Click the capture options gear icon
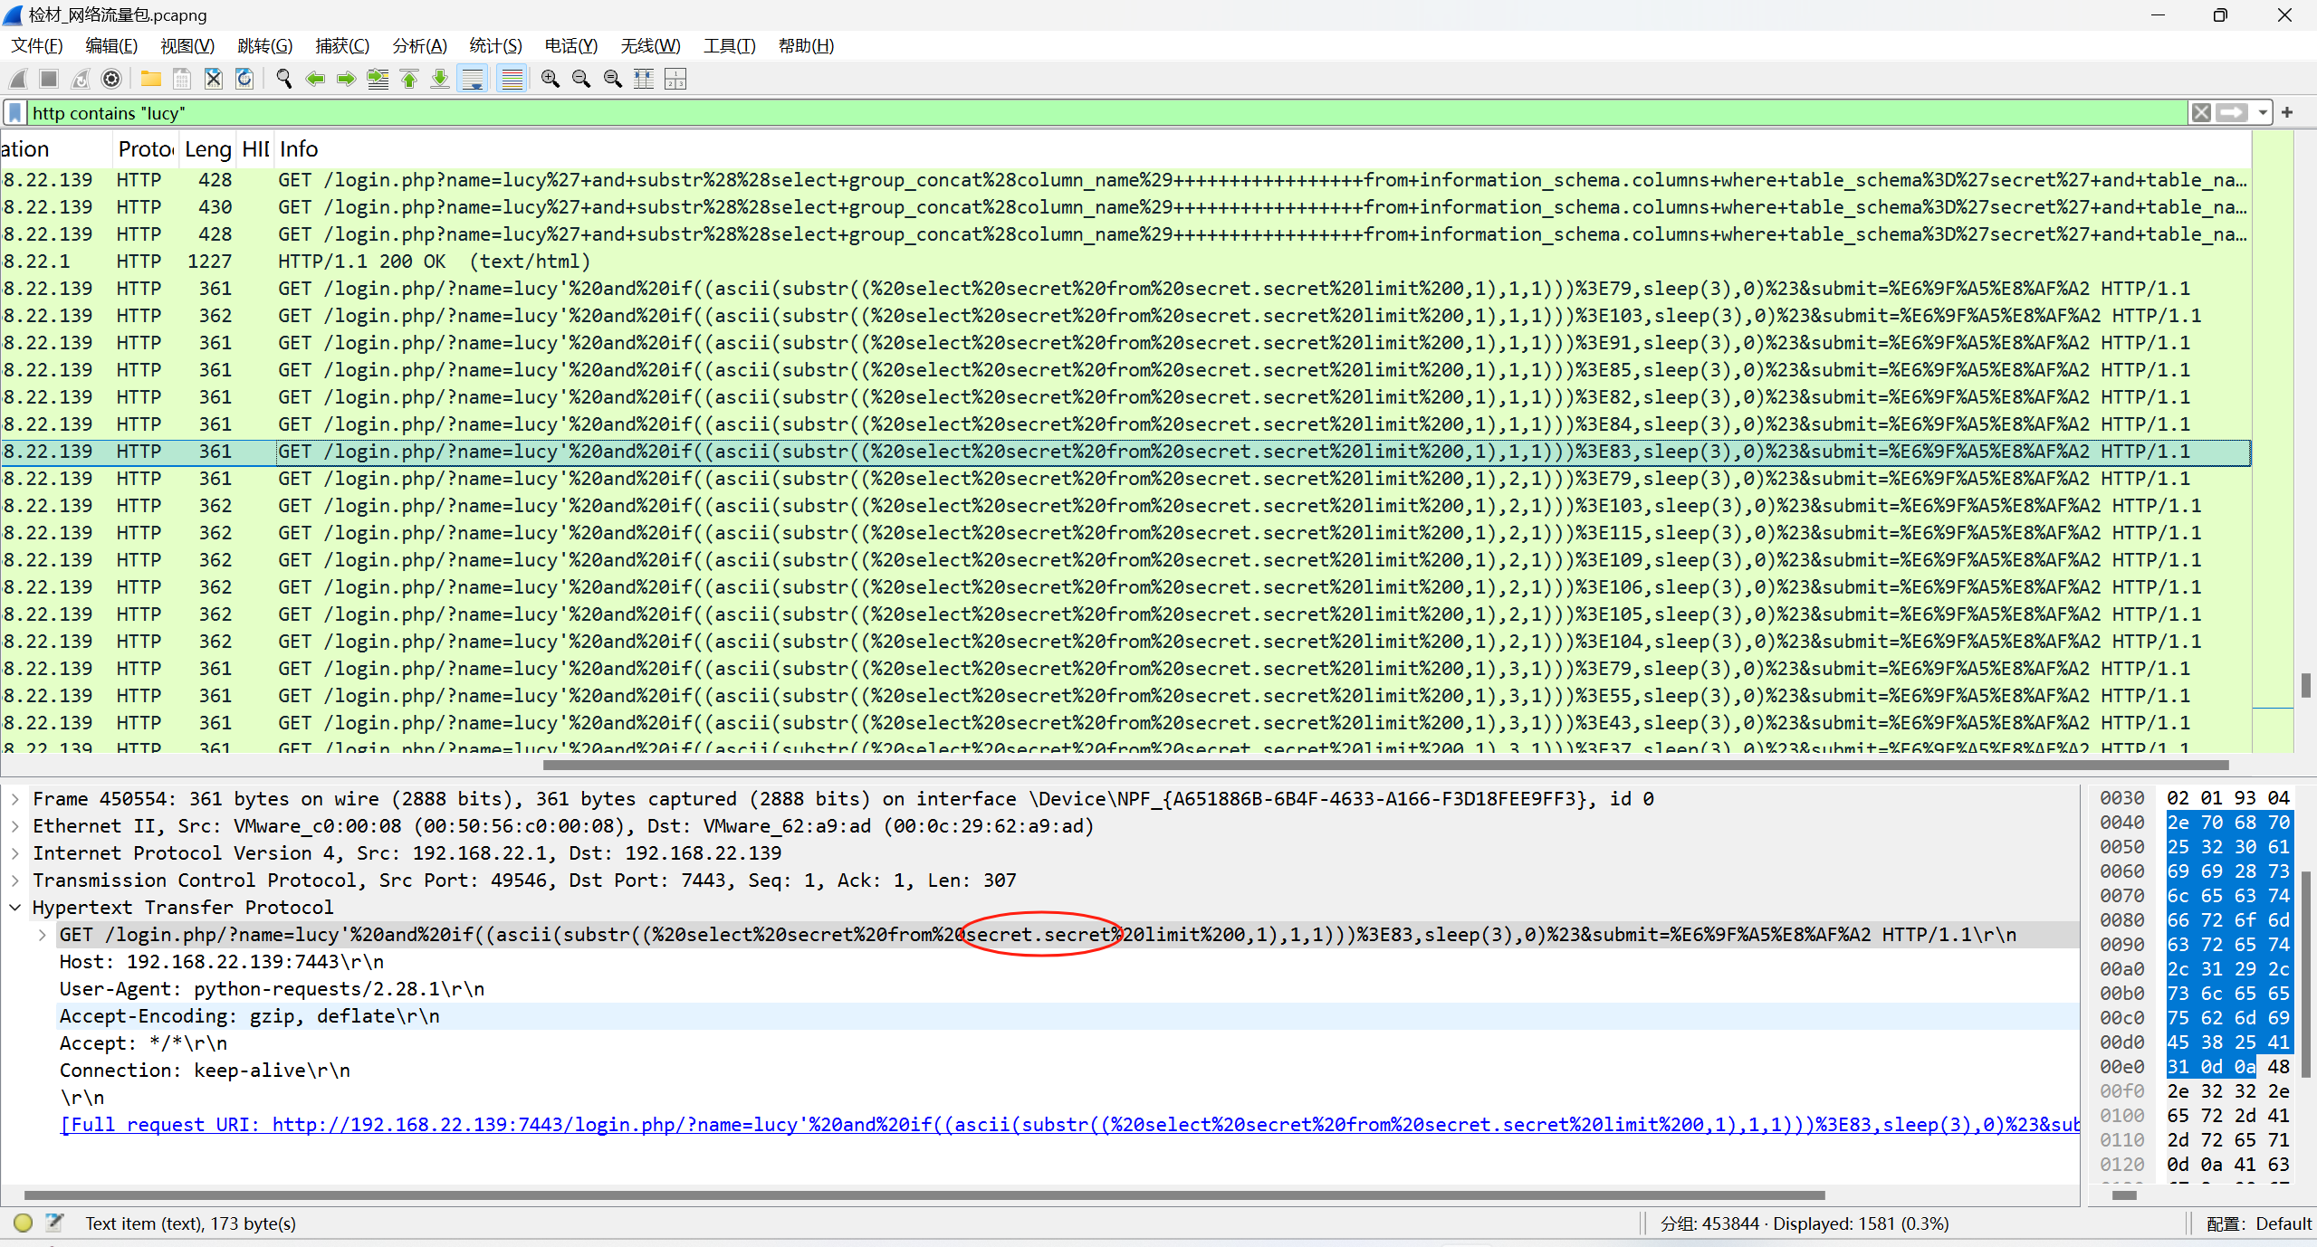The image size is (2317, 1247). click(x=110, y=80)
